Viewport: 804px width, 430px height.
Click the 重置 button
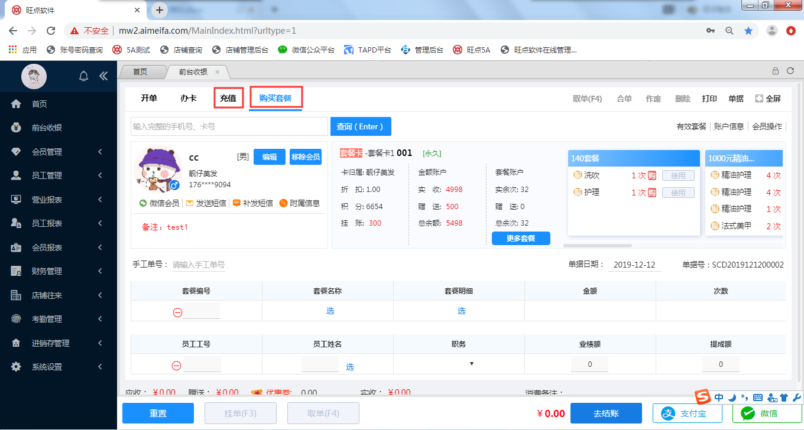point(158,413)
